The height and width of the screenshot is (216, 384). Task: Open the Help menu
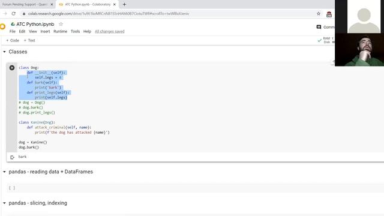tap(87, 31)
